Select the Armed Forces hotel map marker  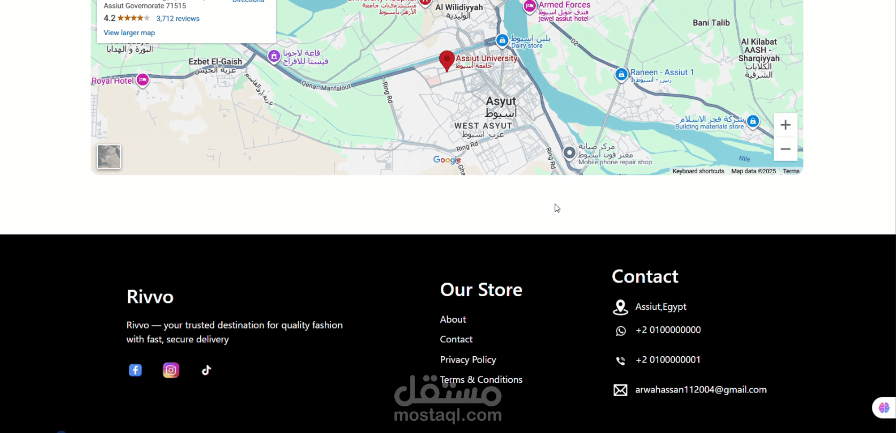pyautogui.click(x=529, y=6)
